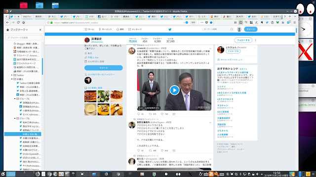The image size is (316, 177).
Task: Click the Twitter bird logo in the header
Action: point(170,29)
